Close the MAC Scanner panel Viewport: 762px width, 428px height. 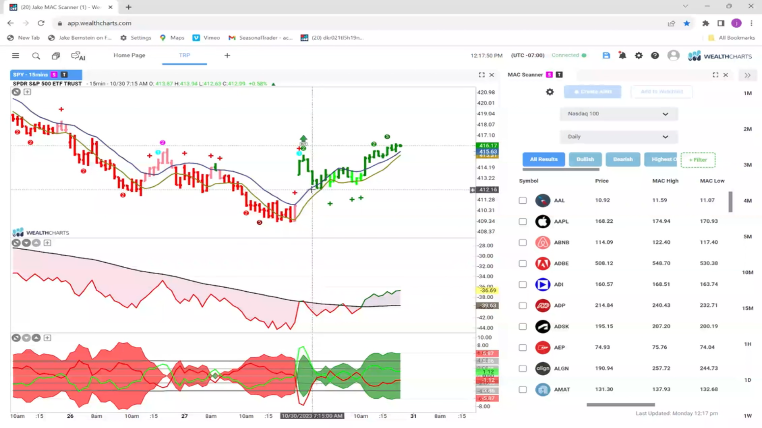pos(725,75)
